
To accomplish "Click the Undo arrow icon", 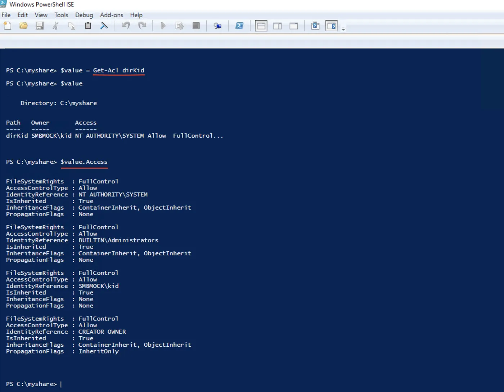I will [126, 26].
